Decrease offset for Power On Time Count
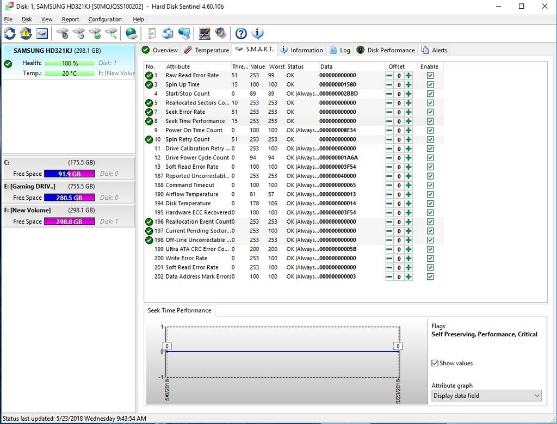Screen dimensions: 557x424 (x=389, y=131)
